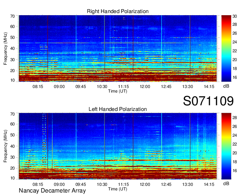Click the left-handed polarization spectrogram plot
The height and width of the screenshot is (195, 241).
(118, 146)
